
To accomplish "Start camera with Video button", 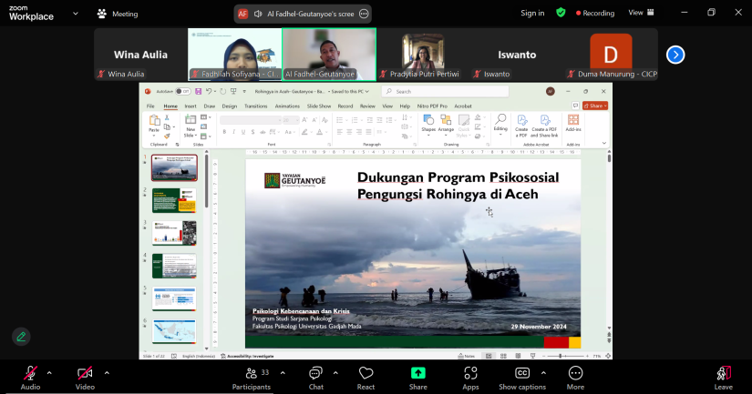I will pos(85,373).
